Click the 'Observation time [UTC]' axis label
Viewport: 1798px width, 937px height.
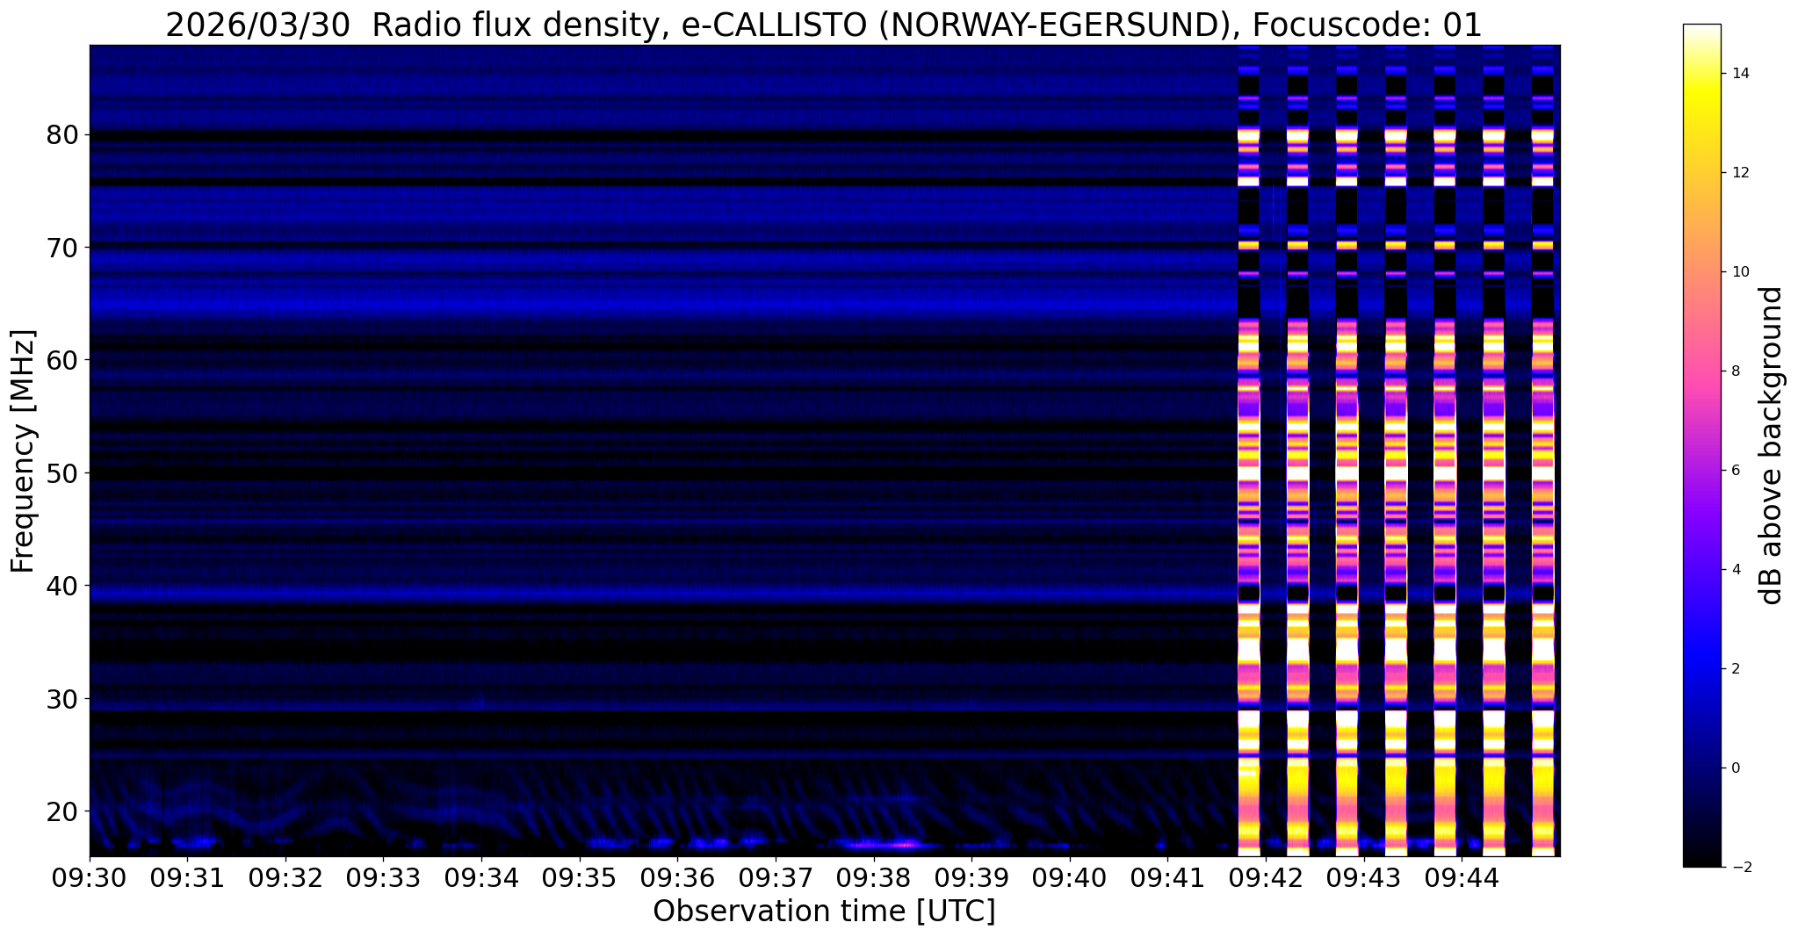tap(824, 911)
